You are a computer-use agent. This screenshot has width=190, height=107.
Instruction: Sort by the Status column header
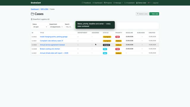tap(106, 33)
